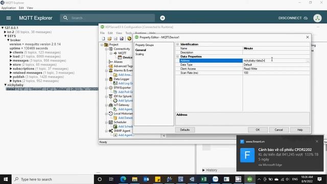
Task: Select the Connectivity tree node
Action: [x=122, y=49]
